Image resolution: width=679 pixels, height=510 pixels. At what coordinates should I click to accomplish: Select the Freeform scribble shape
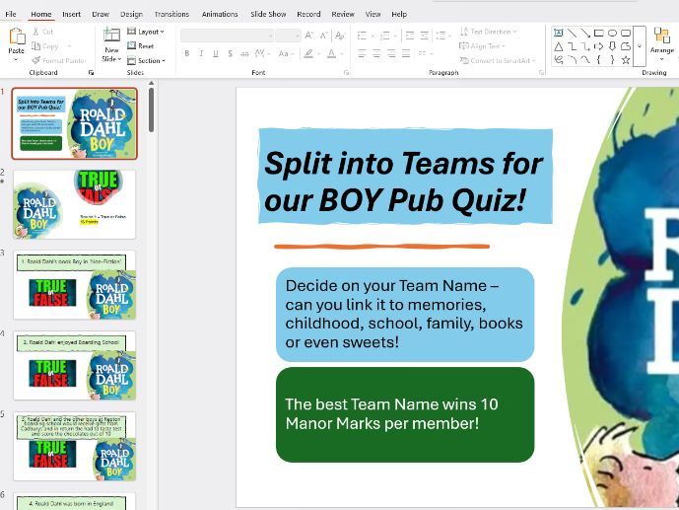point(559,60)
